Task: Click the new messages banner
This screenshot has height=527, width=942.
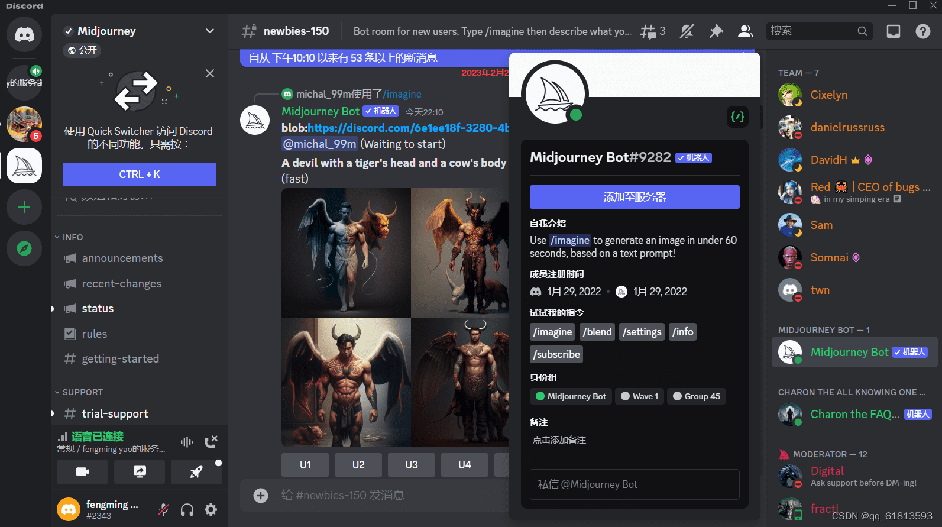Action: point(374,58)
